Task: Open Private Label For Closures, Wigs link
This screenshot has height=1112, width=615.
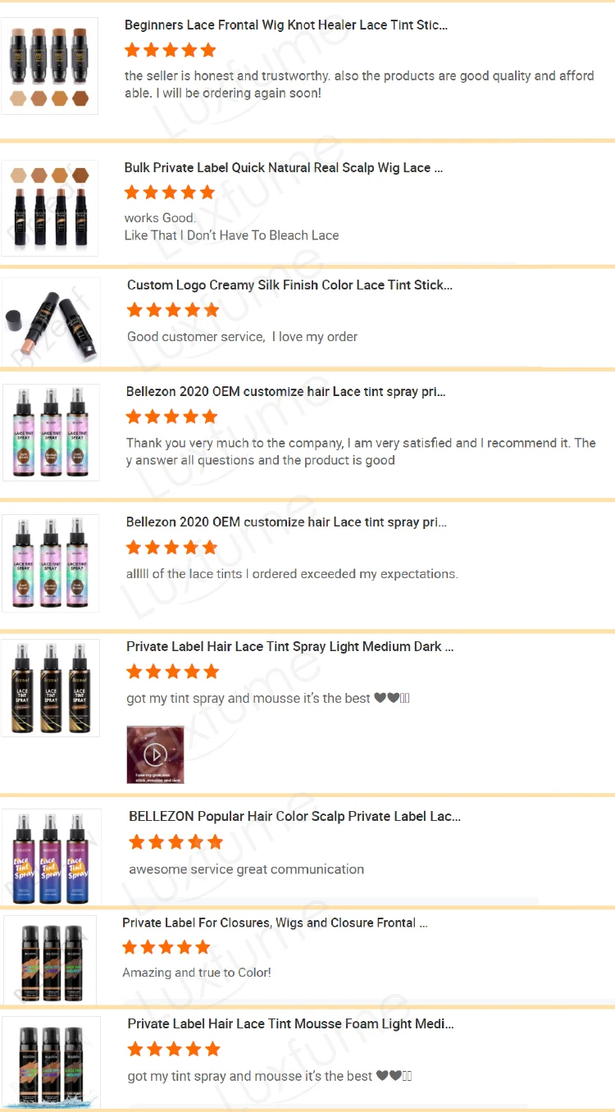Action: coord(276,923)
